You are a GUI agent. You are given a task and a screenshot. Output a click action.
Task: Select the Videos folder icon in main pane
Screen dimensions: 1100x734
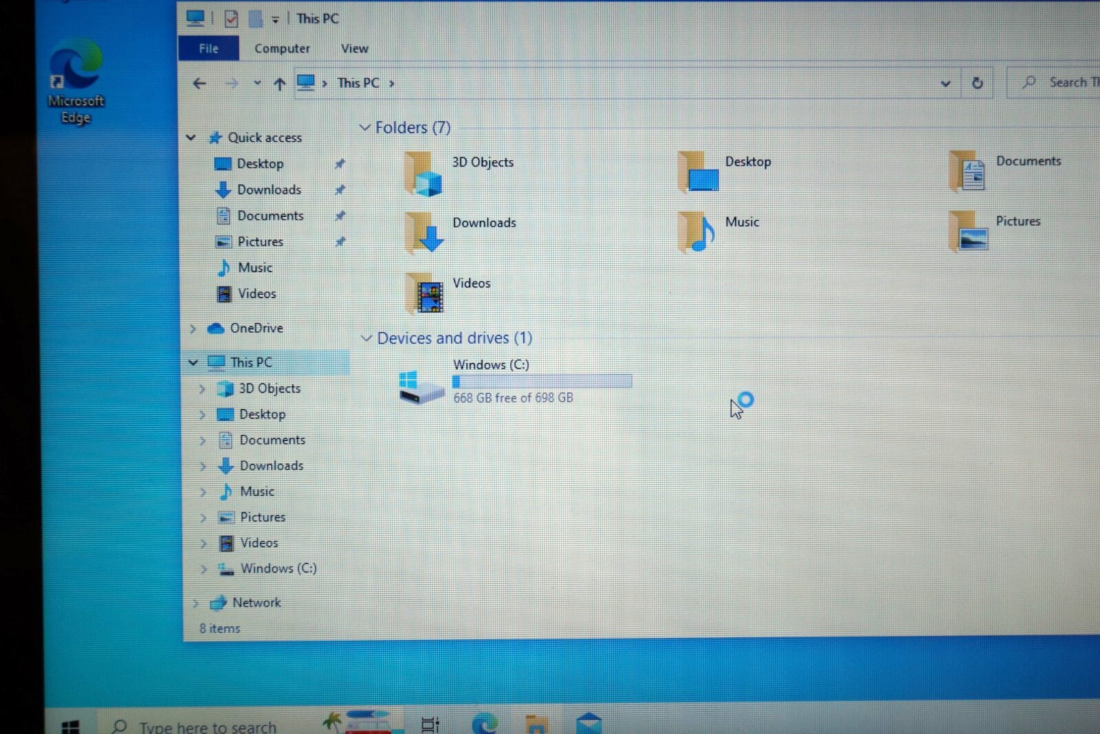424,293
